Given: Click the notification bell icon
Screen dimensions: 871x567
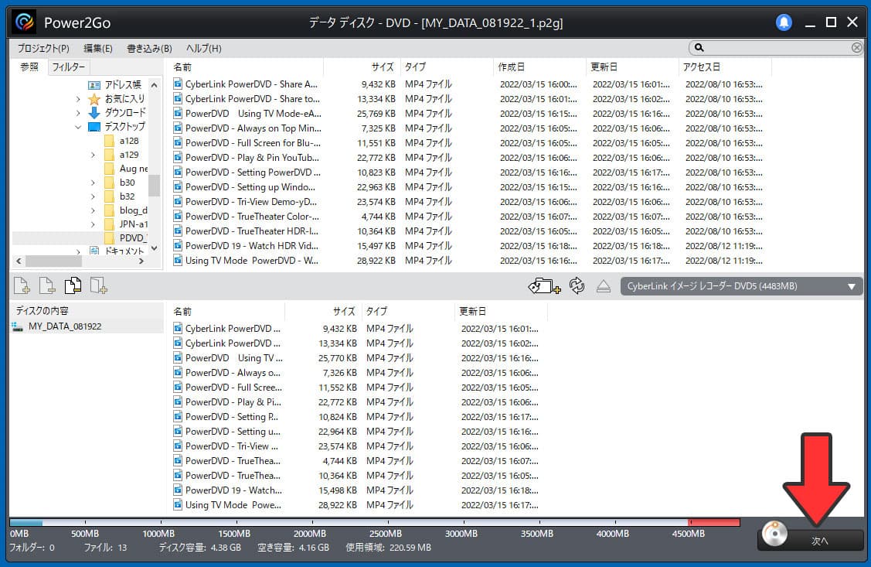Looking at the screenshot, I should (783, 22).
